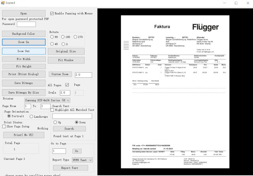
Task: Select the 270 degree rotate option
Action: [x=76, y=37]
